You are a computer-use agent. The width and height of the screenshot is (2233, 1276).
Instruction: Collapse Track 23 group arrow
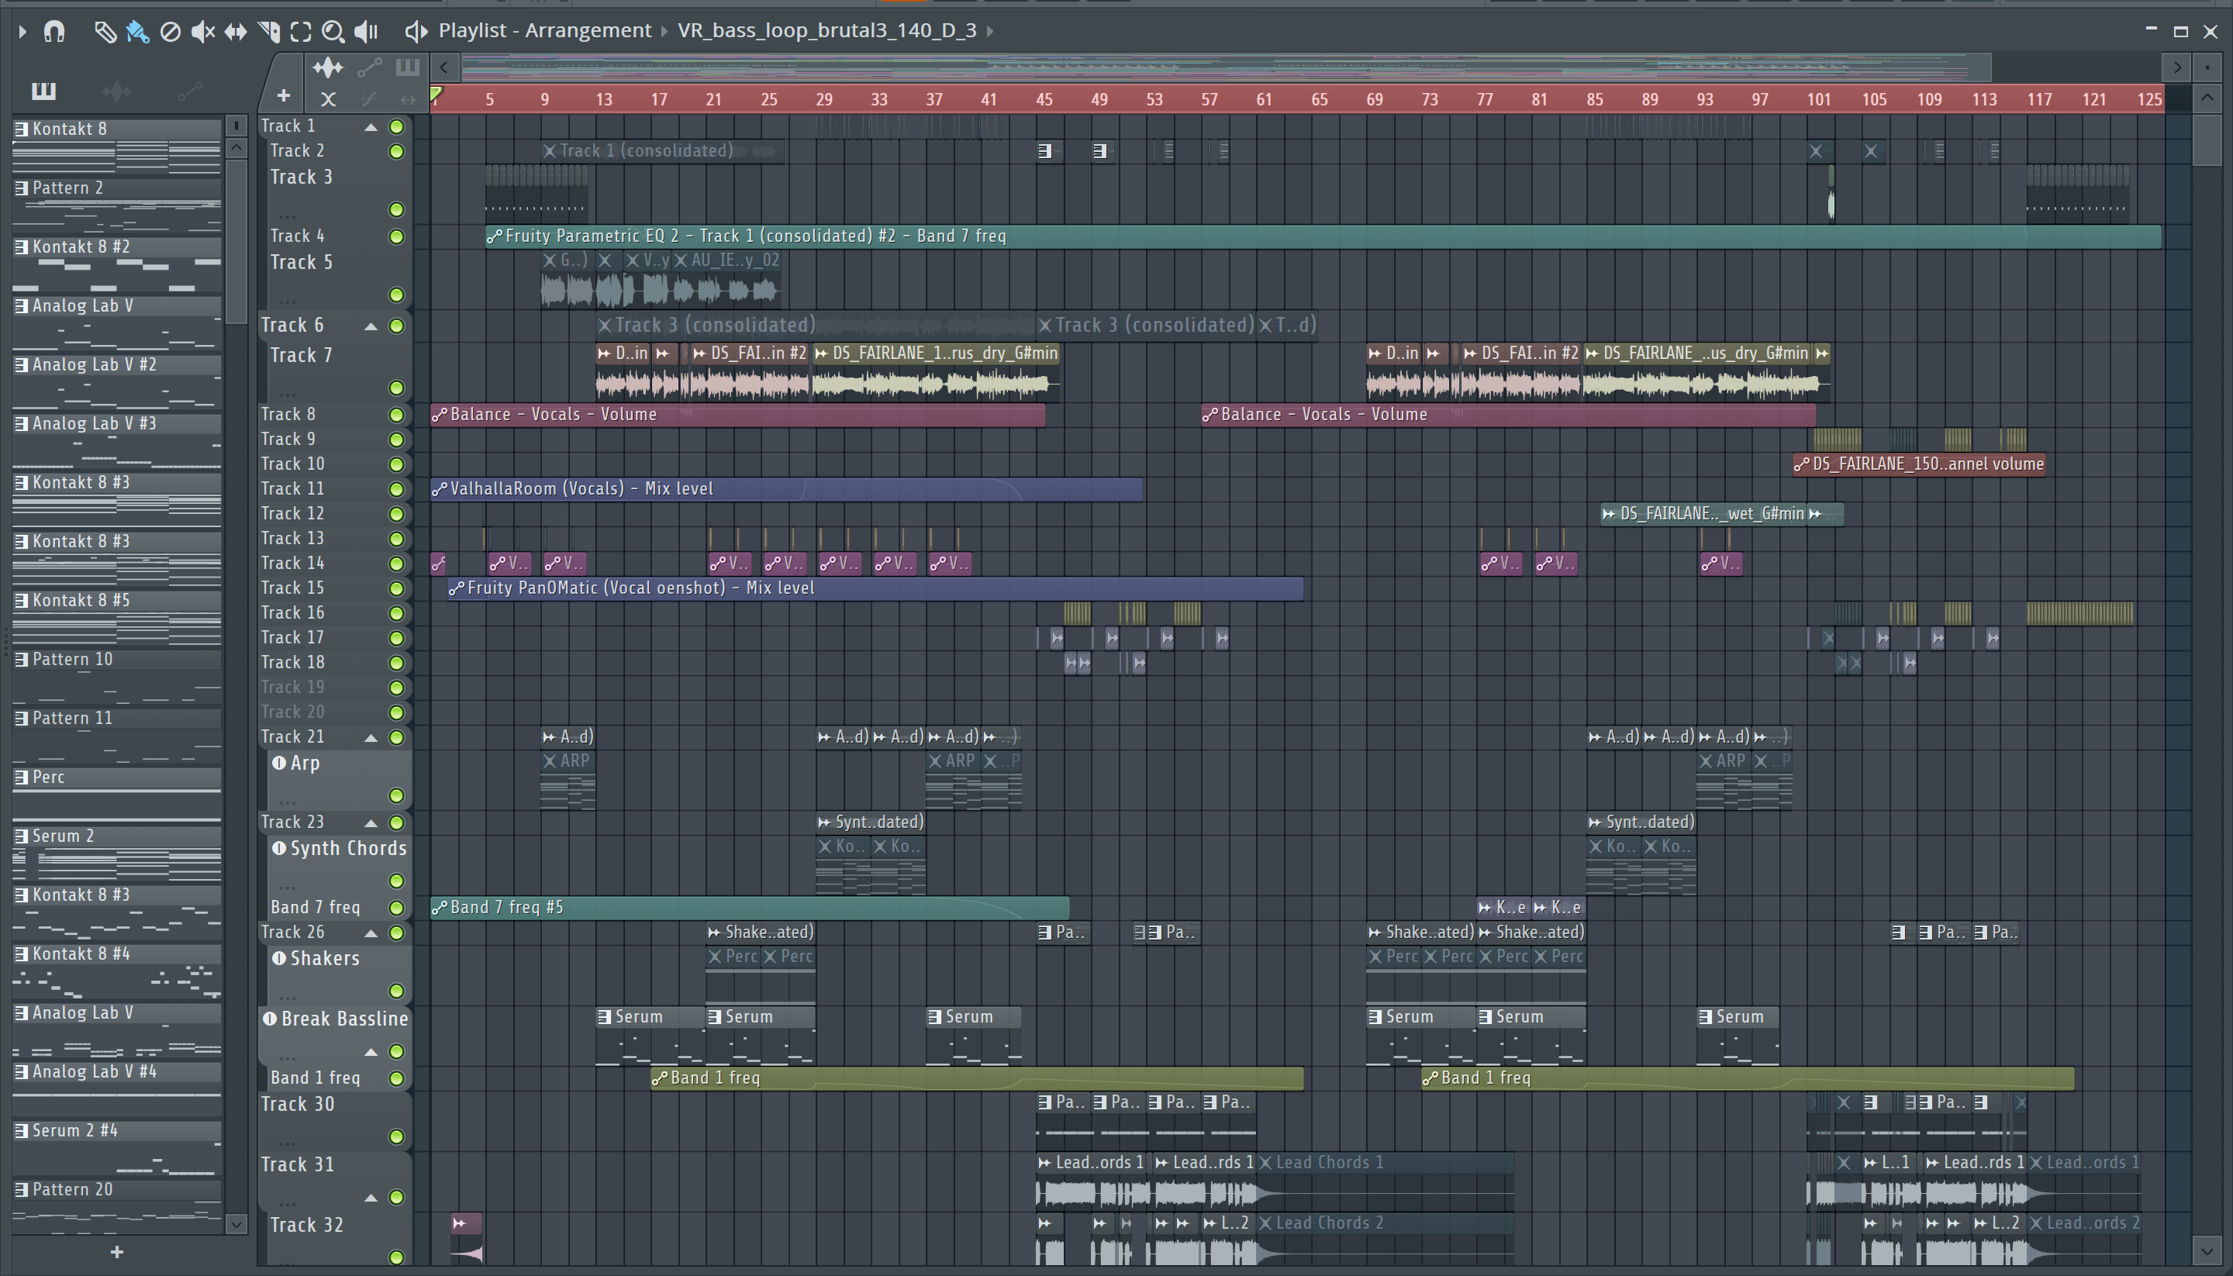(x=371, y=823)
